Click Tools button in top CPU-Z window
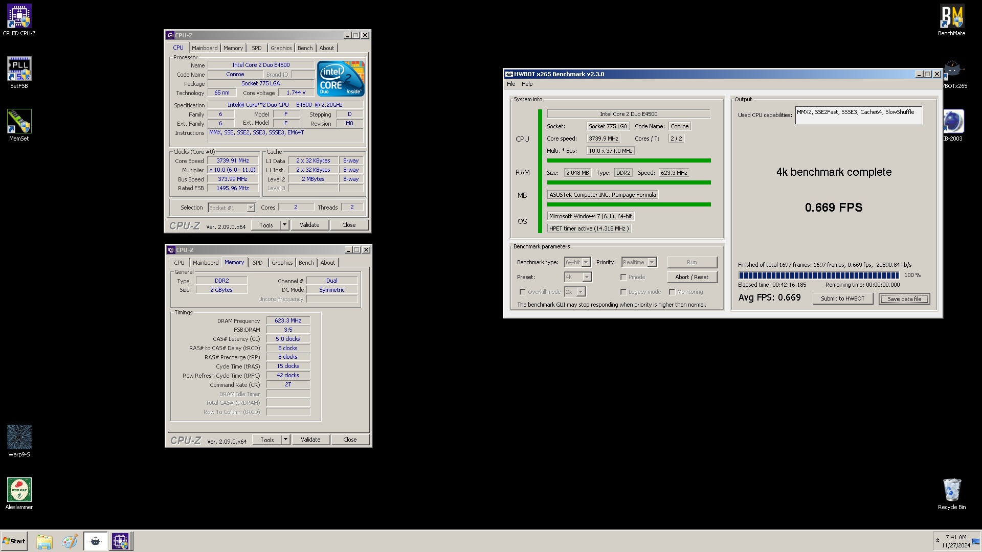 pos(266,225)
